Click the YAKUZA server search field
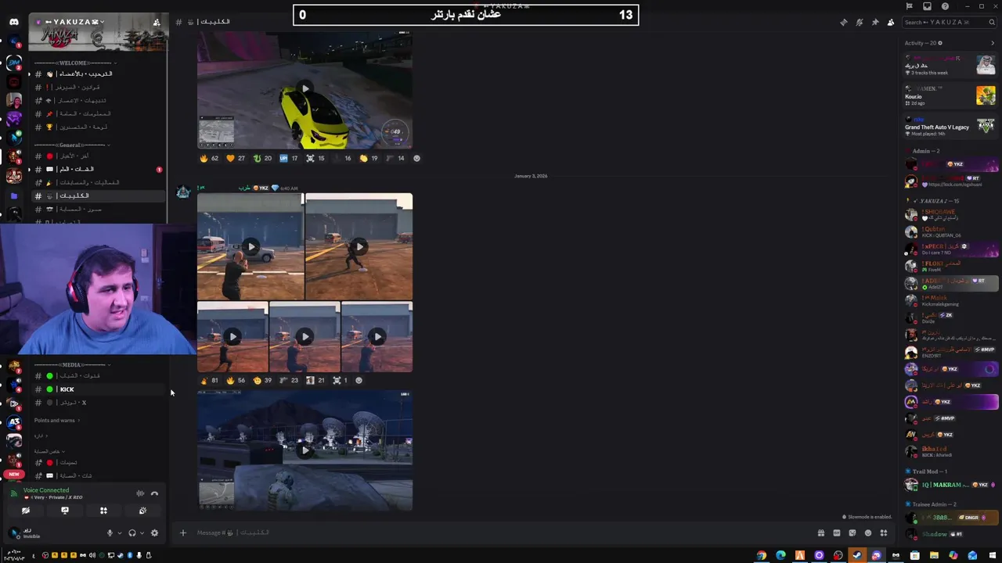The image size is (1002, 563). [949, 22]
